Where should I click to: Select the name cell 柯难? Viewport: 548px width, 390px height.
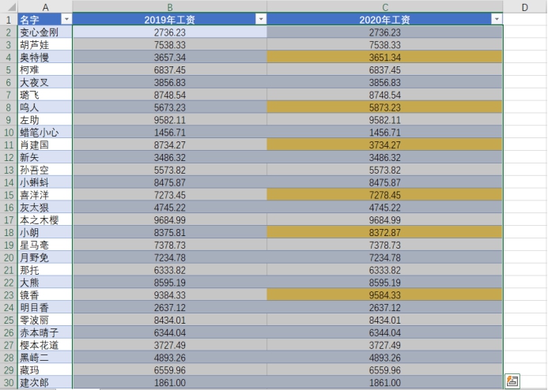click(45, 69)
